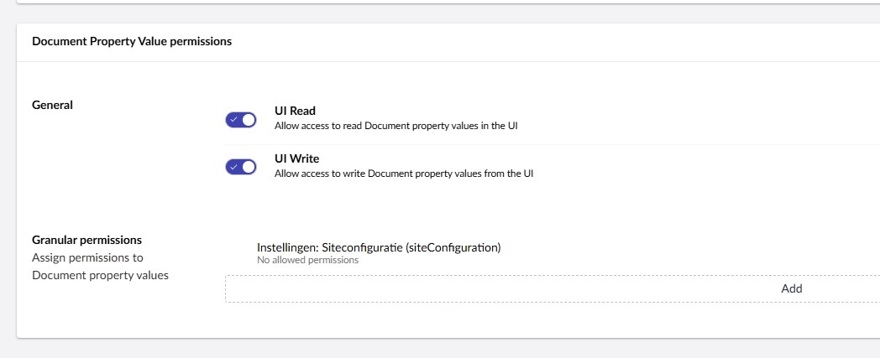Click the divider line between UI toggles
This screenshot has height=358, width=880.
click(x=546, y=144)
